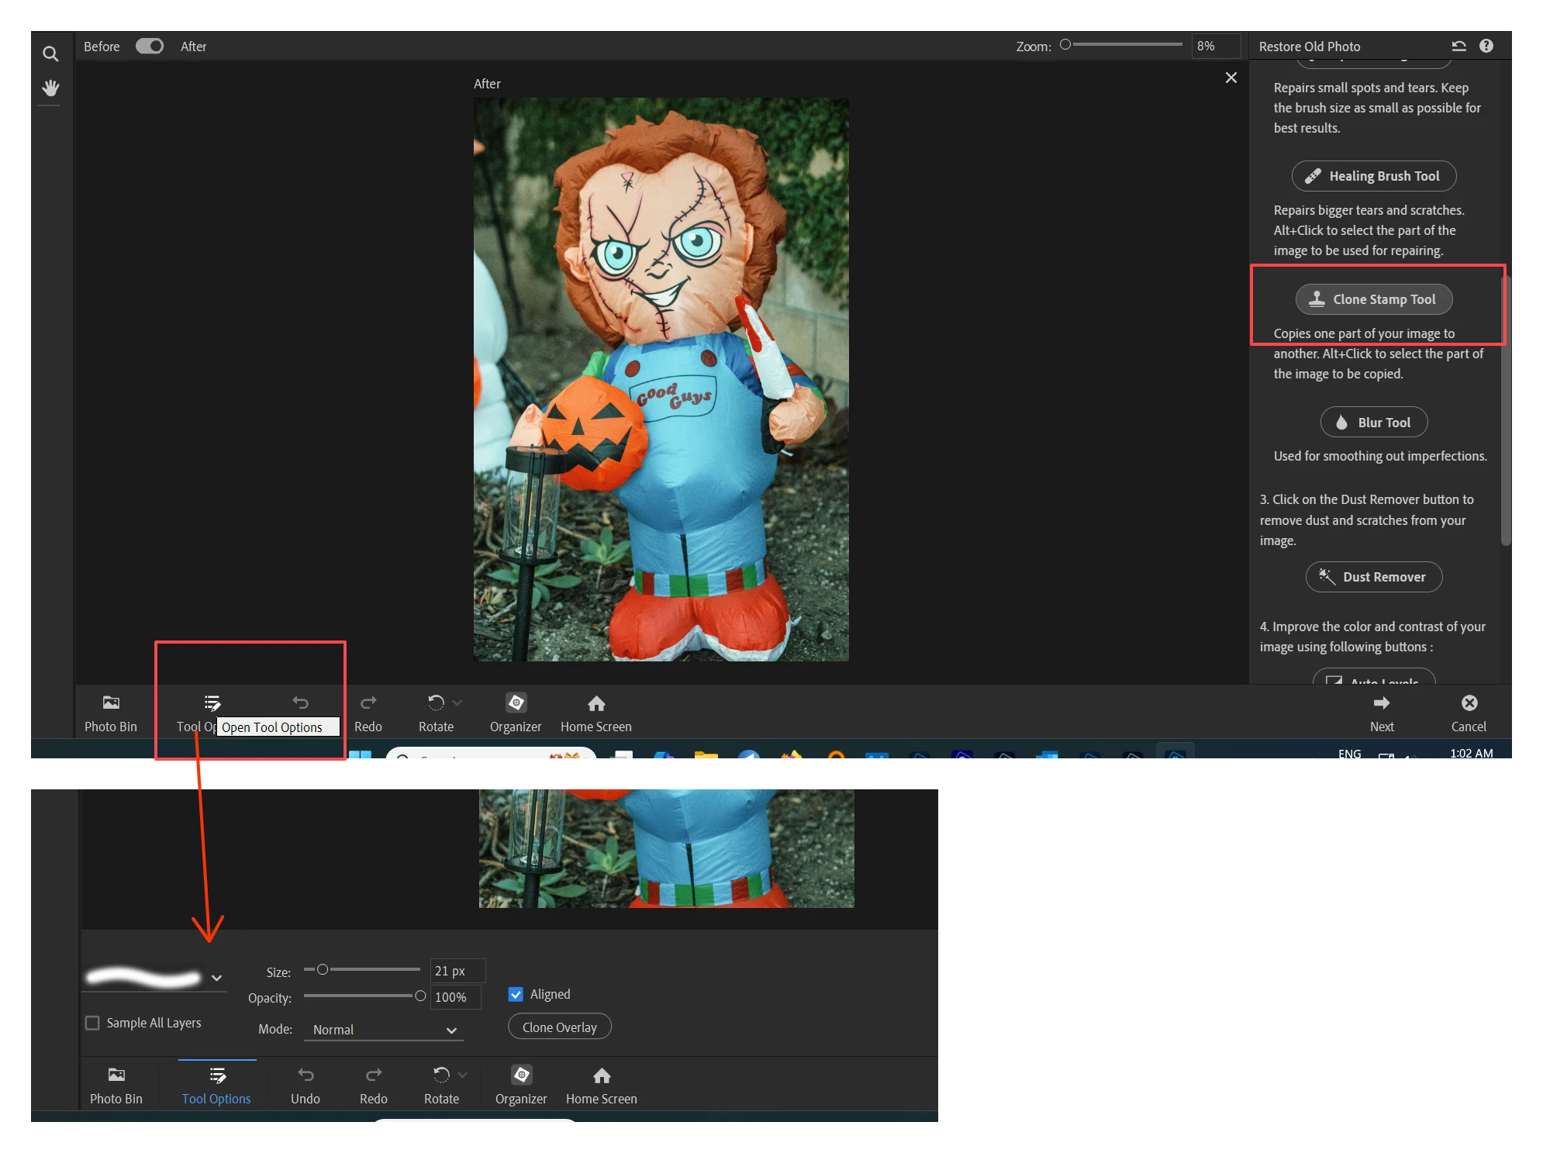
Task: Click the "Before" label beside the toggle
Action: click(102, 47)
